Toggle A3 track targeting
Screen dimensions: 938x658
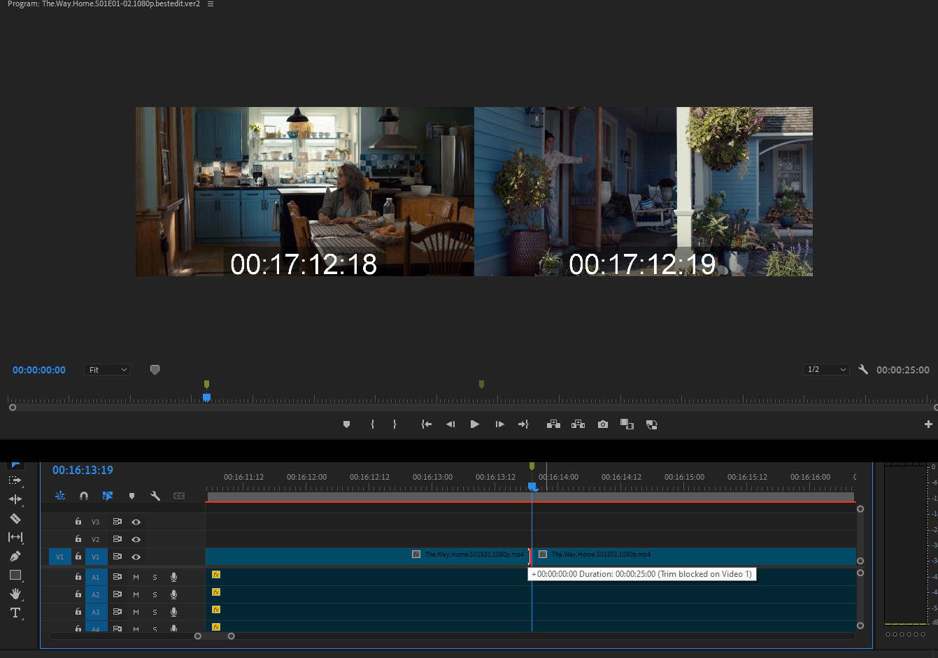click(x=96, y=612)
